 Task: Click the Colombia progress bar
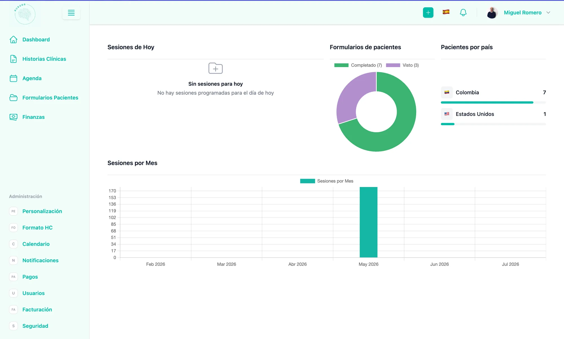click(493, 102)
